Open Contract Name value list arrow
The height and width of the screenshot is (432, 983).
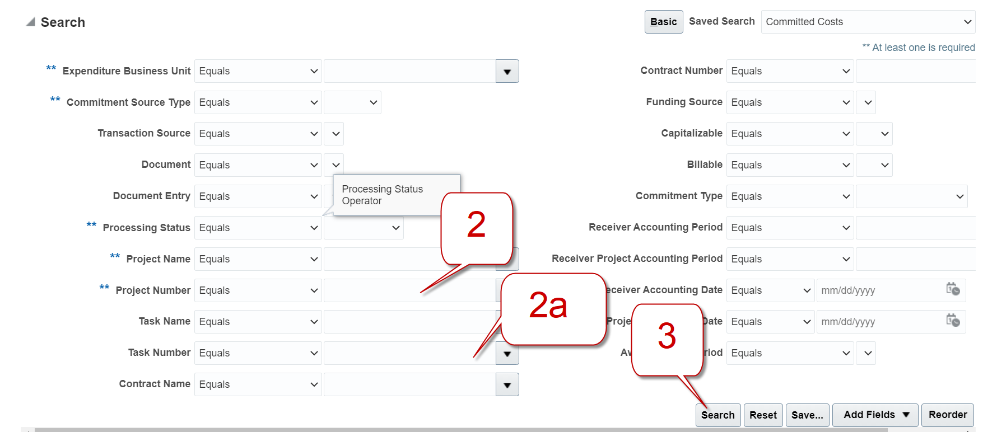point(507,385)
